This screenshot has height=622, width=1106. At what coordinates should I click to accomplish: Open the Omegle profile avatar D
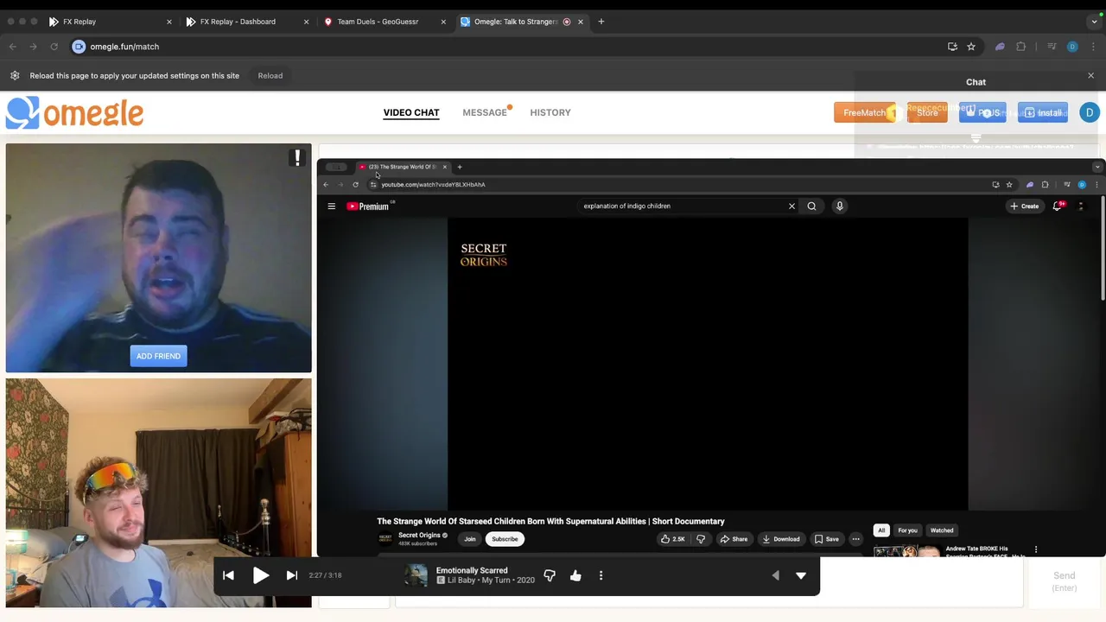tap(1089, 112)
